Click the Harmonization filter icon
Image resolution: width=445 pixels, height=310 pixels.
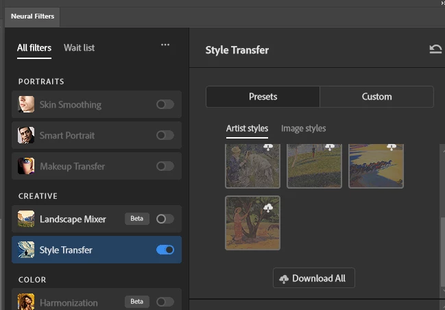[26, 302]
